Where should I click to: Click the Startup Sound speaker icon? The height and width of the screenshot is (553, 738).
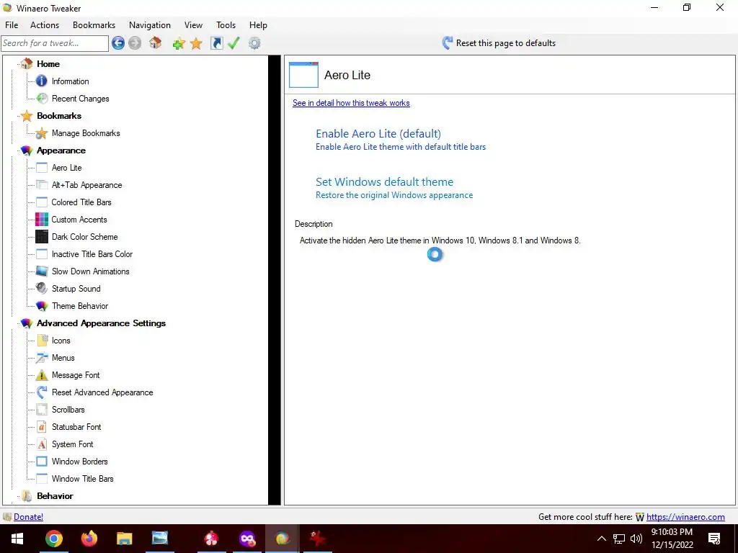(42, 289)
